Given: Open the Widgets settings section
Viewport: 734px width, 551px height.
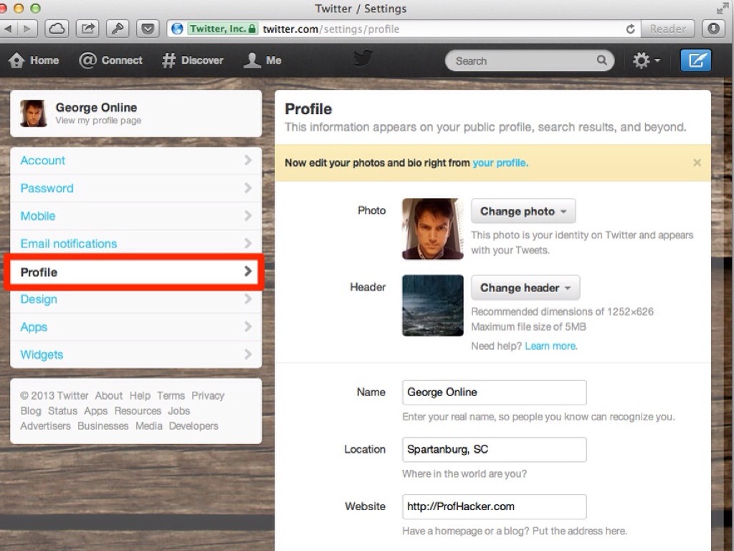Looking at the screenshot, I should point(42,354).
